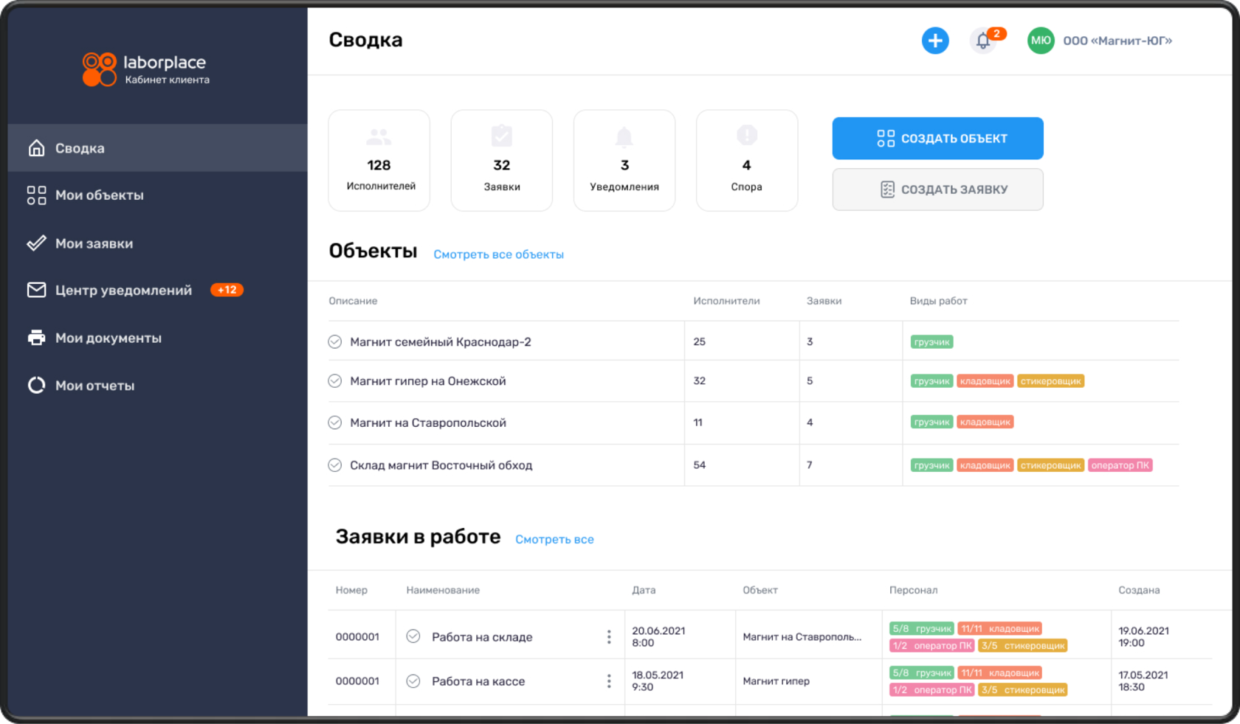Image resolution: width=1240 pixels, height=724 pixels.
Task: Open the three-dot menu for Работа на складе
Action: 609,637
